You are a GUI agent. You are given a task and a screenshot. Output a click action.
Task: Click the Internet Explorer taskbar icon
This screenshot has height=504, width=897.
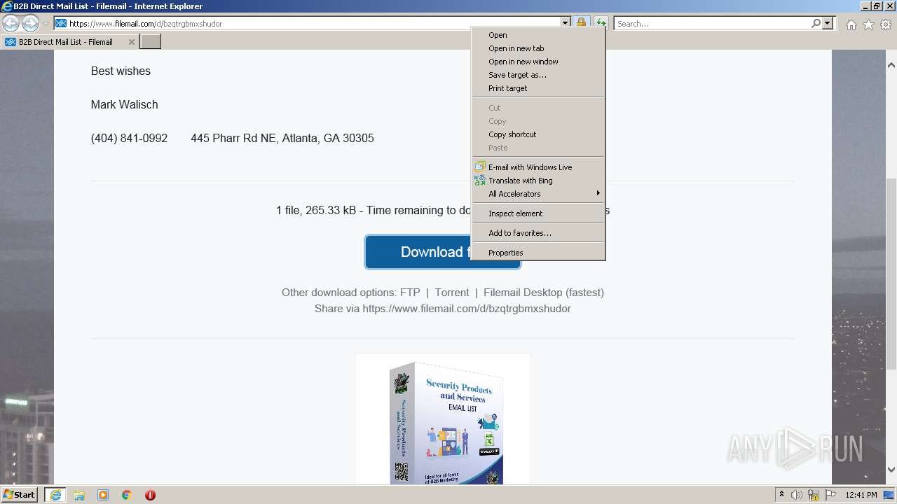[x=55, y=495]
